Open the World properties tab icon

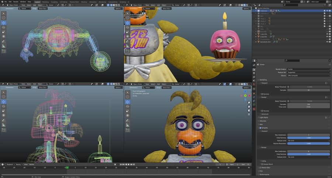coord(254,84)
